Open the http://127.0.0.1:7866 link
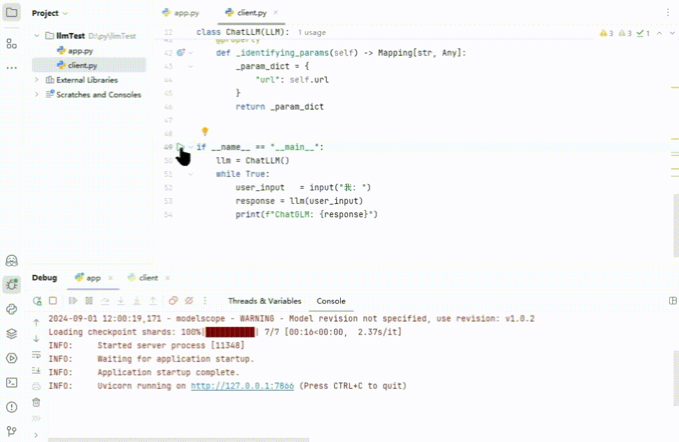 243,386
